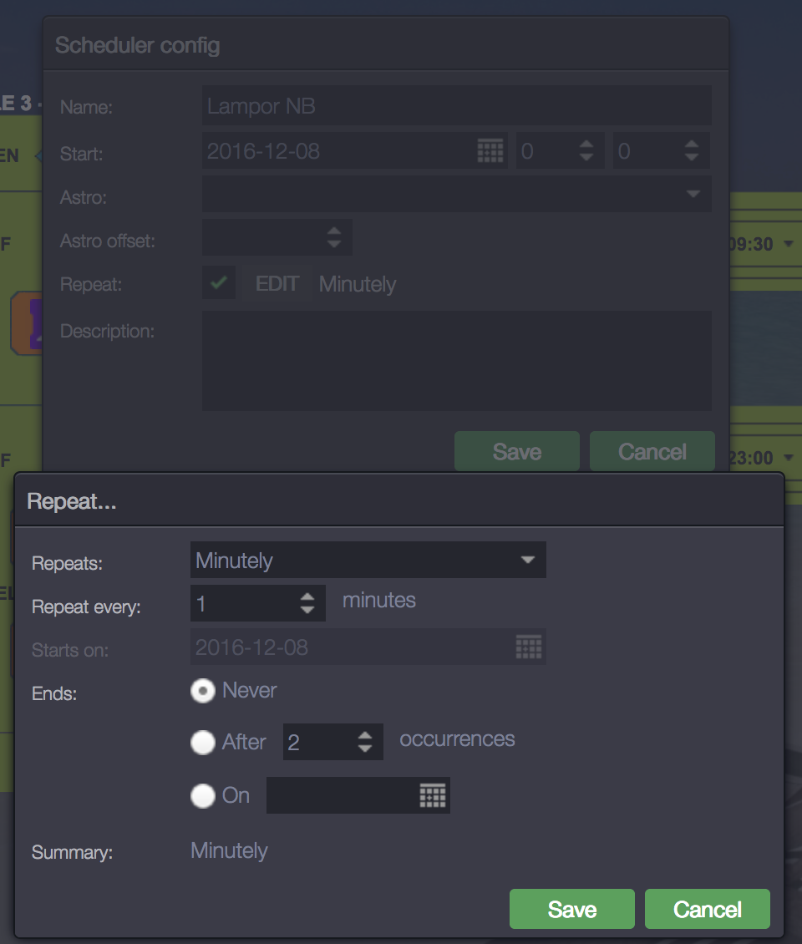This screenshot has width=802, height=944.
Task: Click the Name field containing Lampor NB
Action: tap(456, 106)
